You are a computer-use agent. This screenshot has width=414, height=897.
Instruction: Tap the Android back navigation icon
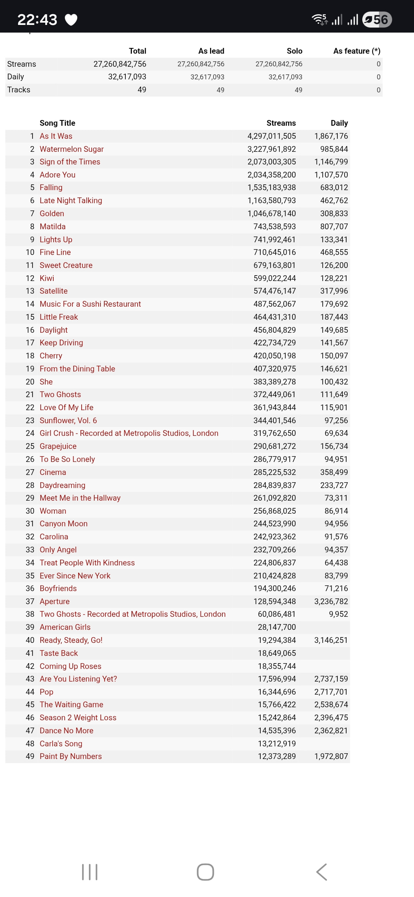pos(322,872)
